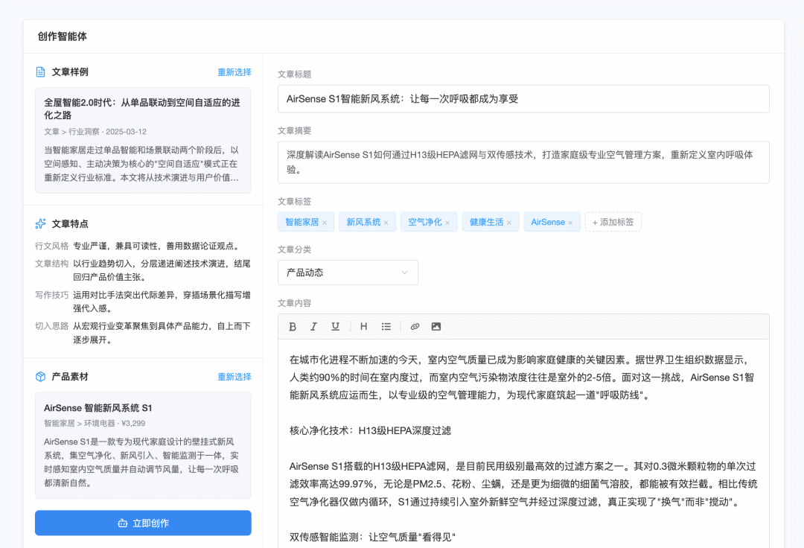Viewport: 804px width, 548px height.
Task: Click the 切入思路 label
Action: (52, 326)
